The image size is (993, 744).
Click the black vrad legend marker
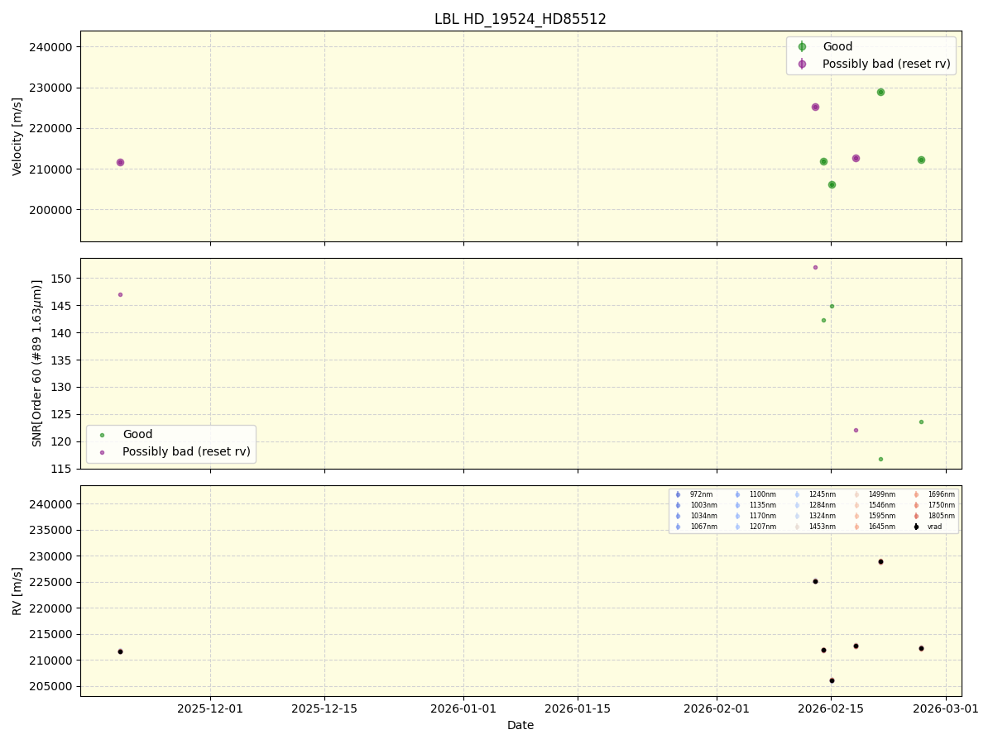[916, 527]
